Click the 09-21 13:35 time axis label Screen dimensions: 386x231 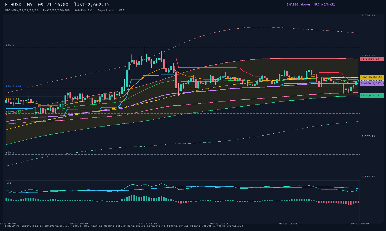[x=288, y=224]
